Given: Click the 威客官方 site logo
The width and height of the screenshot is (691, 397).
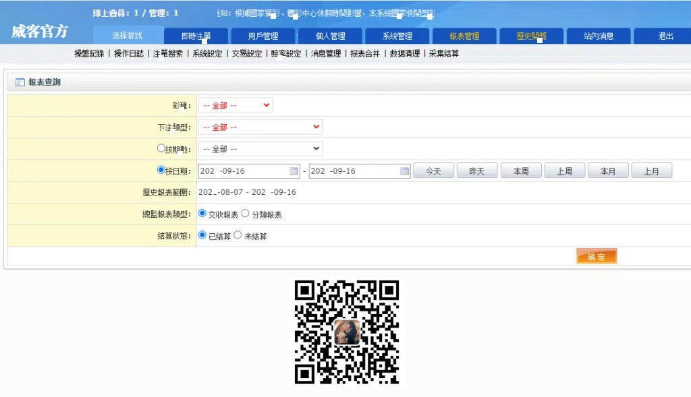Looking at the screenshot, I should click(40, 31).
